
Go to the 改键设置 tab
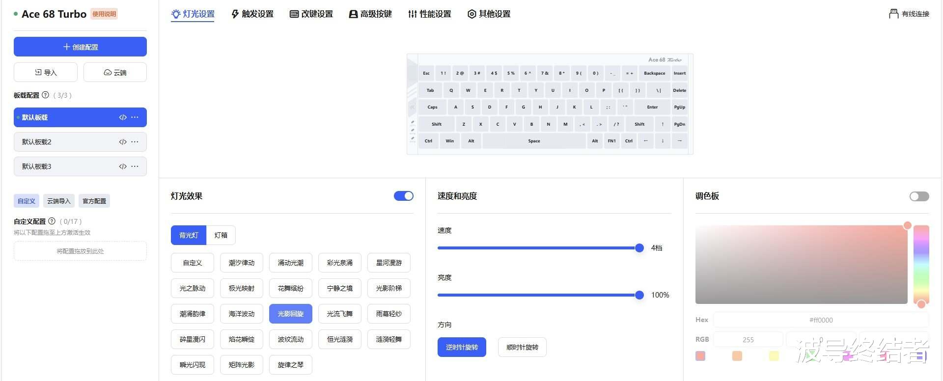pos(311,14)
